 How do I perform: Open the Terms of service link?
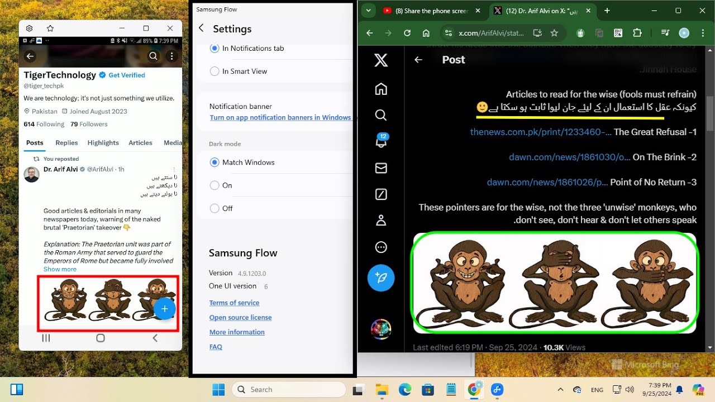tap(234, 303)
